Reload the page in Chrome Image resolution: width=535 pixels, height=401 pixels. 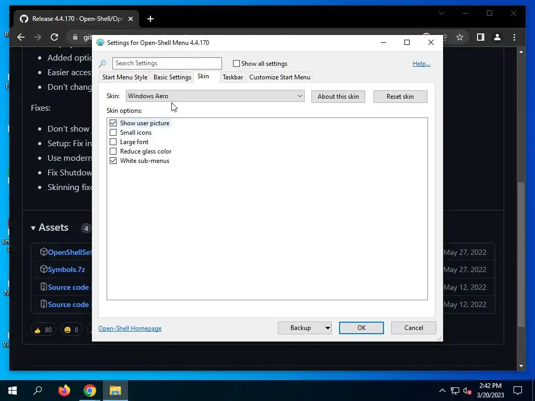coord(54,37)
